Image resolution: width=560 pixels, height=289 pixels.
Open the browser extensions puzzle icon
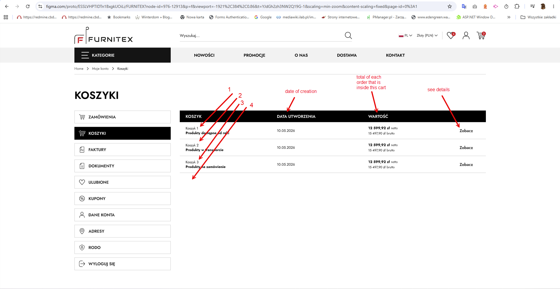coord(517,6)
